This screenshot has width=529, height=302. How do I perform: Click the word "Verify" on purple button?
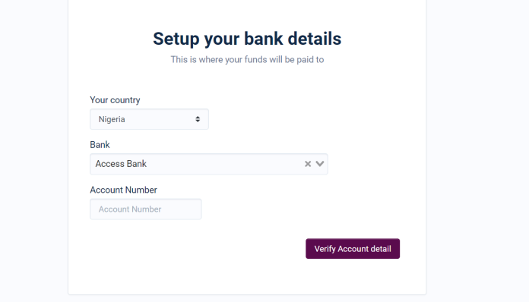pos(325,249)
